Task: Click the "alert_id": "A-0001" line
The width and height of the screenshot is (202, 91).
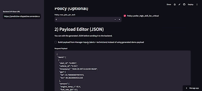Action: (68, 63)
